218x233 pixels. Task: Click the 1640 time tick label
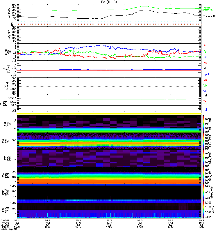(78, 227)
